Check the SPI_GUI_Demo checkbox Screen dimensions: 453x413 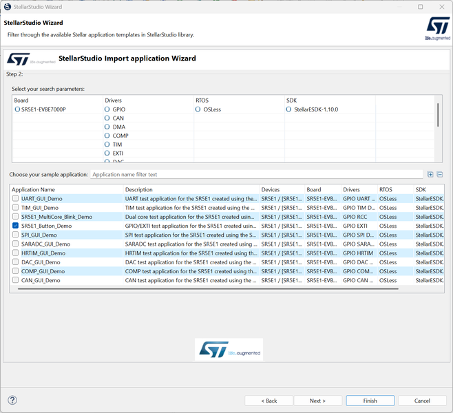16,235
